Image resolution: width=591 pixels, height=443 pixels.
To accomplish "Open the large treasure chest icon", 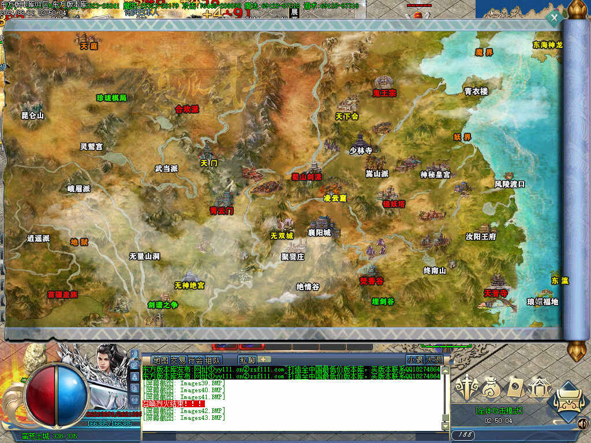I will 569,402.
